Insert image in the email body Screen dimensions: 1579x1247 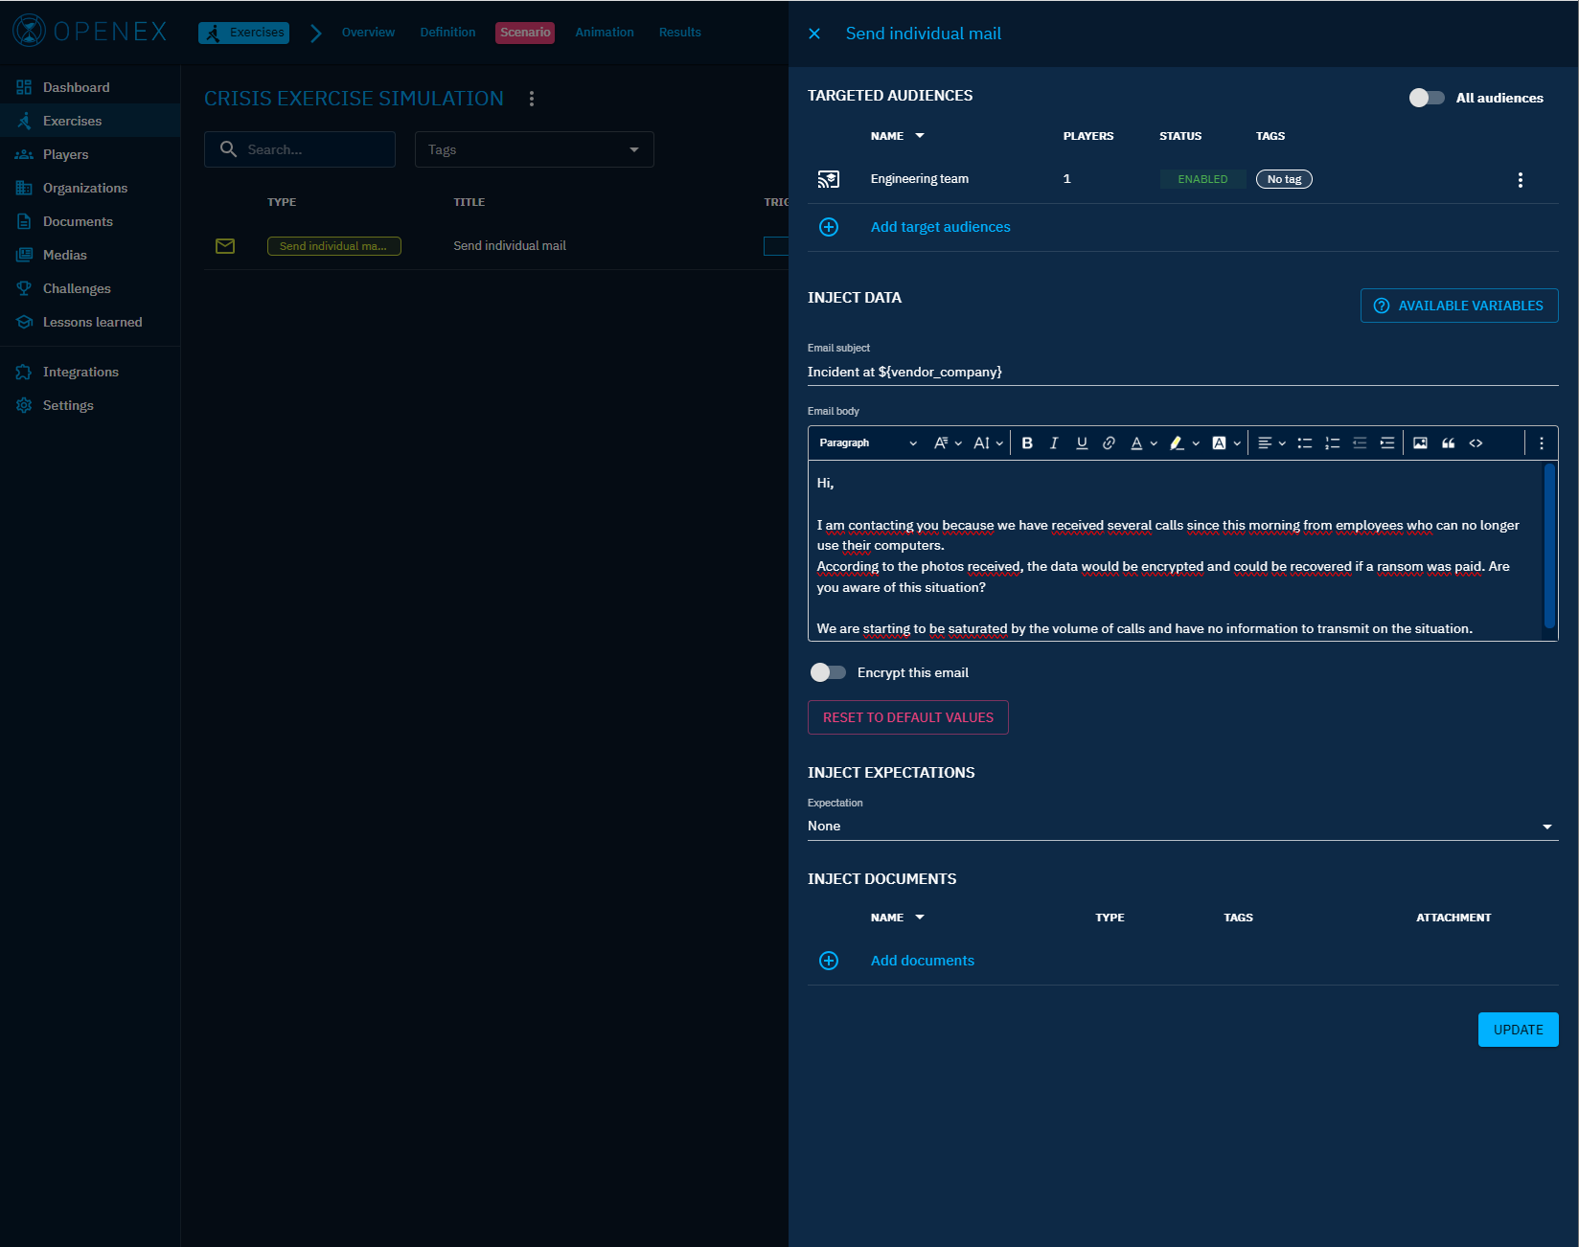1420,443
